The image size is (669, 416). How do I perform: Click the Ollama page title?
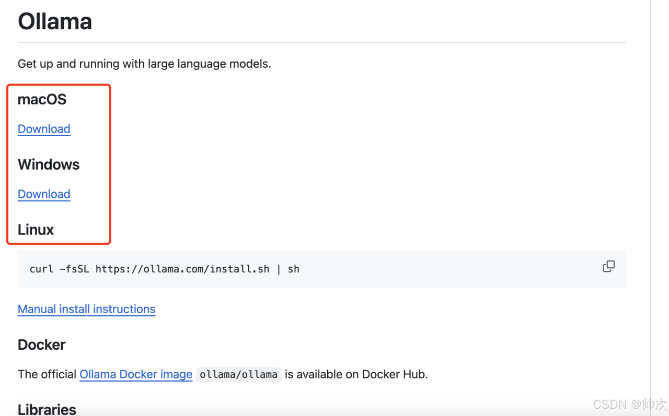55,21
